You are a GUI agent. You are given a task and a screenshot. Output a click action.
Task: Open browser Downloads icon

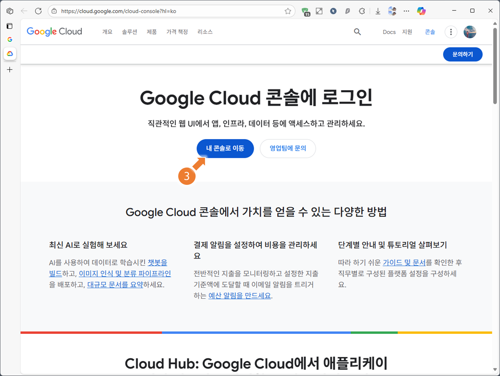378,11
